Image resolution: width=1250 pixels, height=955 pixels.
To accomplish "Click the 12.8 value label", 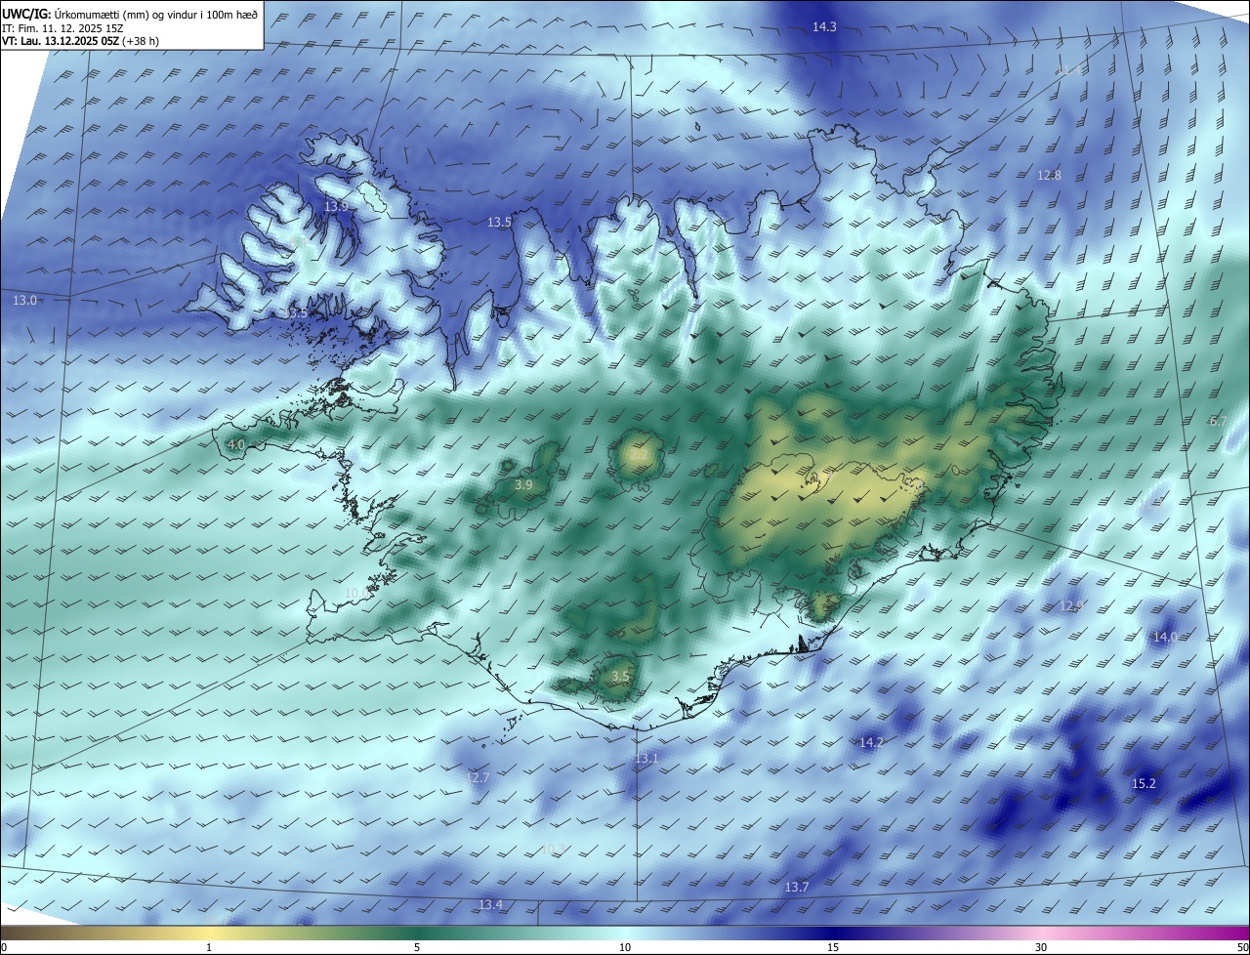I will (1049, 176).
